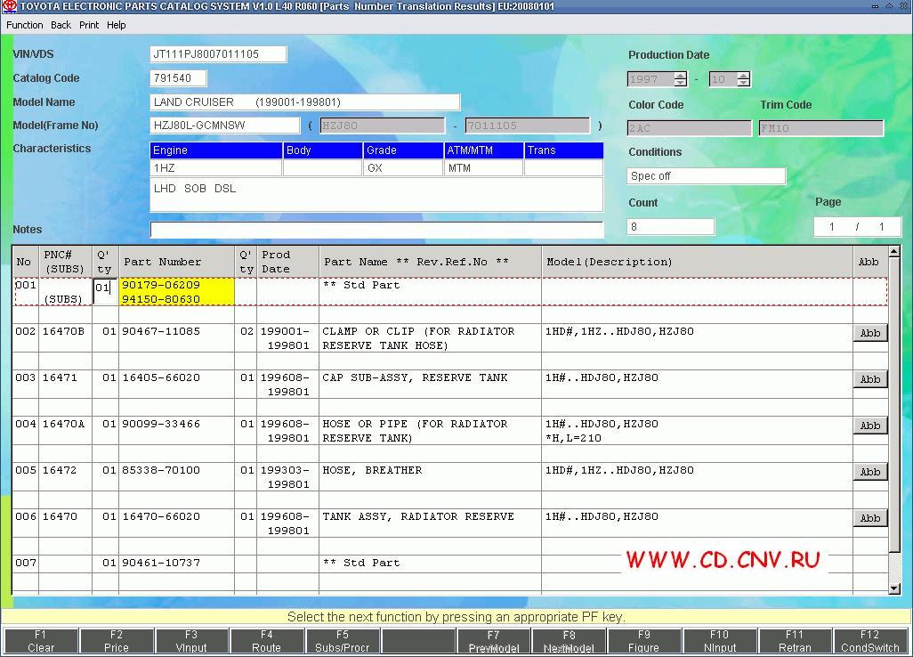Click the 1HZ engine value cell
This screenshot has width=913, height=657.
coord(216,167)
